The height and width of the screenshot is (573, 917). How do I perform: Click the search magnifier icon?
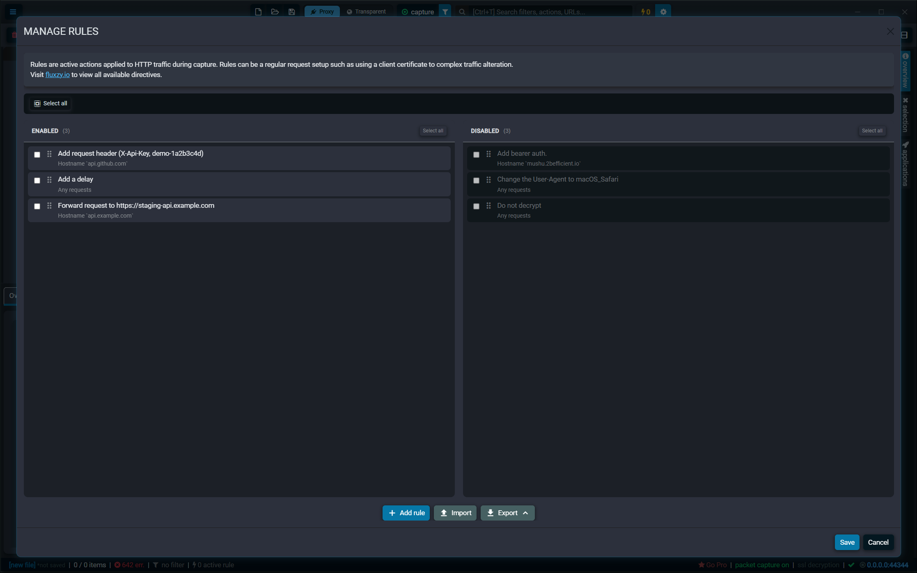tap(462, 12)
